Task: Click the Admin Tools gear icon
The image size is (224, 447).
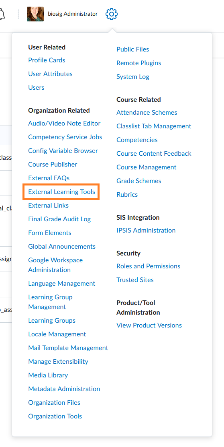Action: click(112, 14)
